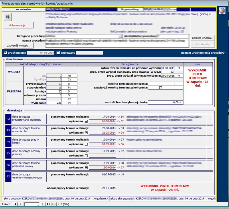Select planowany czas trwania field showing 33

click(x=168, y=72)
